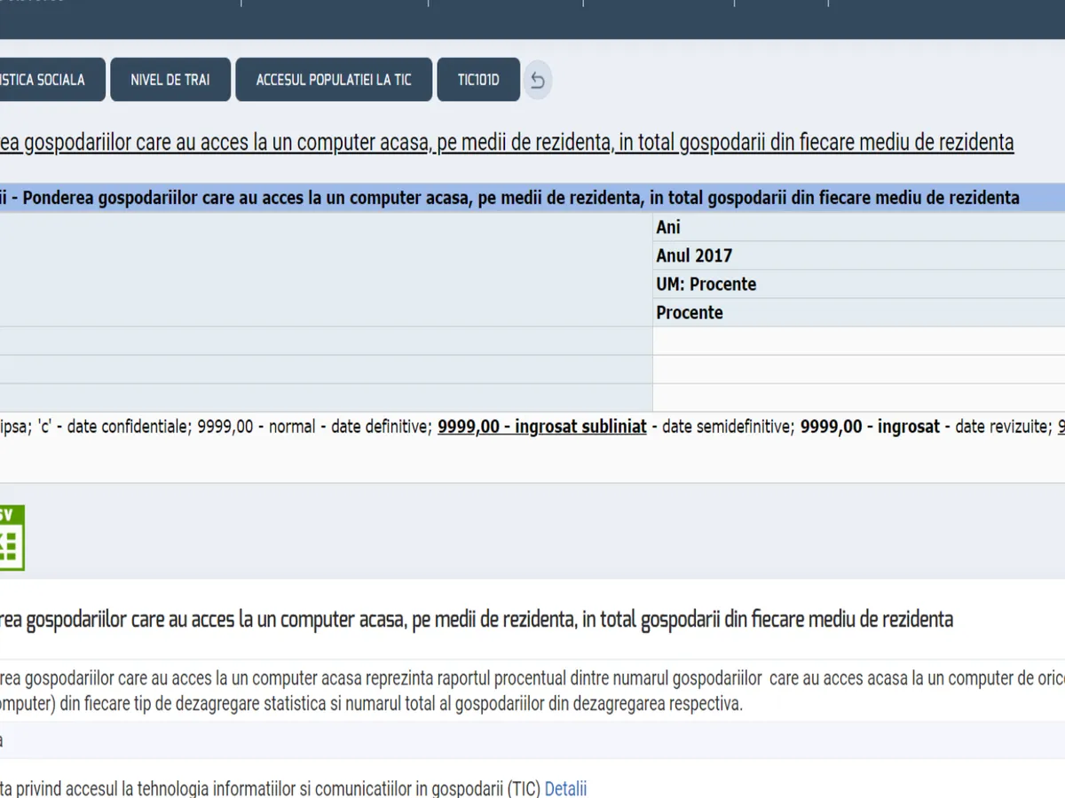Click the back arrow icon beside TIC101D
This screenshot has height=798, width=1065.
pyautogui.click(x=537, y=81)
